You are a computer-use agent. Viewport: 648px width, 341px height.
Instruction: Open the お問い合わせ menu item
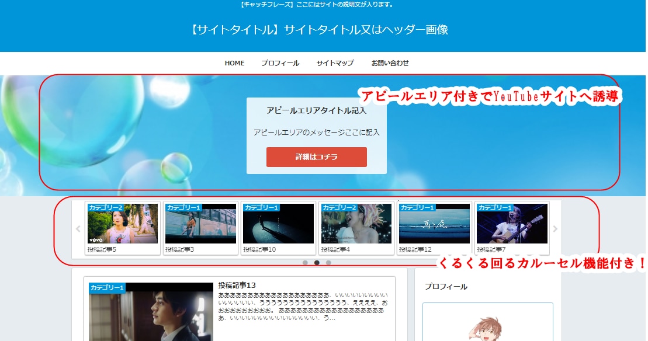click(x=390, y=63)
